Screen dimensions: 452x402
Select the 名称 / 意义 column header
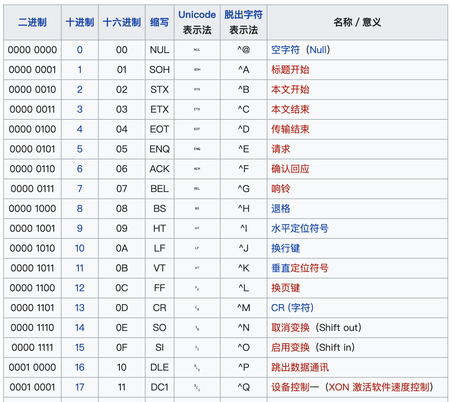coord(357,22)
